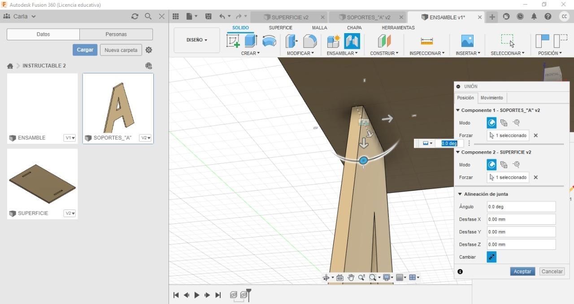Select the Press Pull tool
Screen dimensions: 574x304
click(292, 41)
